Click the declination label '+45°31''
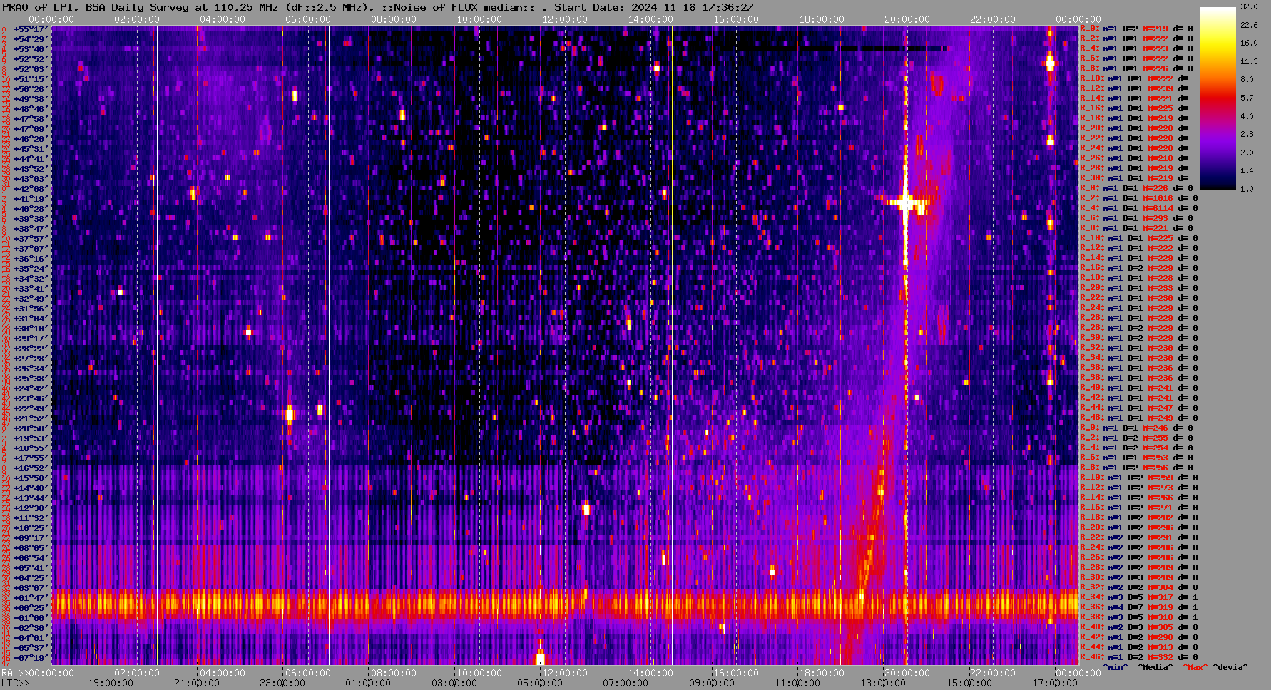 pyautogui.click(x=31, y=148)
